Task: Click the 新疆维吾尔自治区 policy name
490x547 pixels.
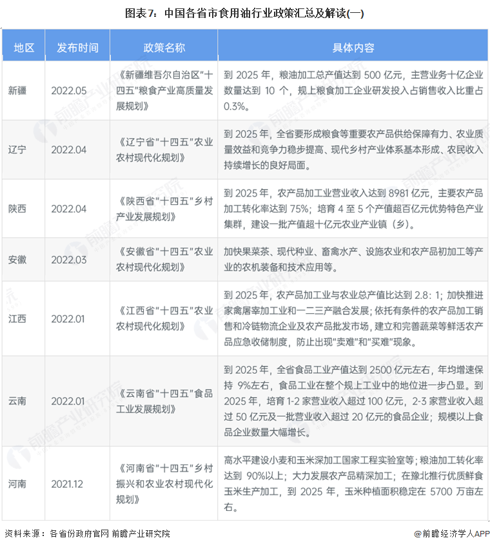Action: (164, 91)
